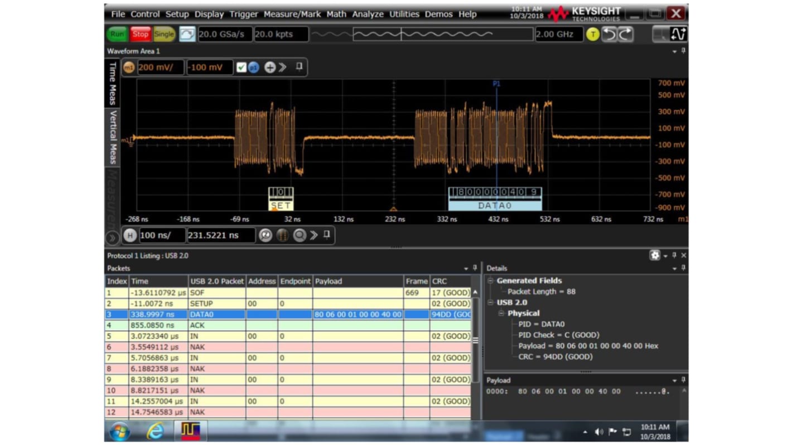Click the gridded zoom window icon in horizontal toolbar
792x445 pixels.
pyautogui.click(x=283, y=235)
